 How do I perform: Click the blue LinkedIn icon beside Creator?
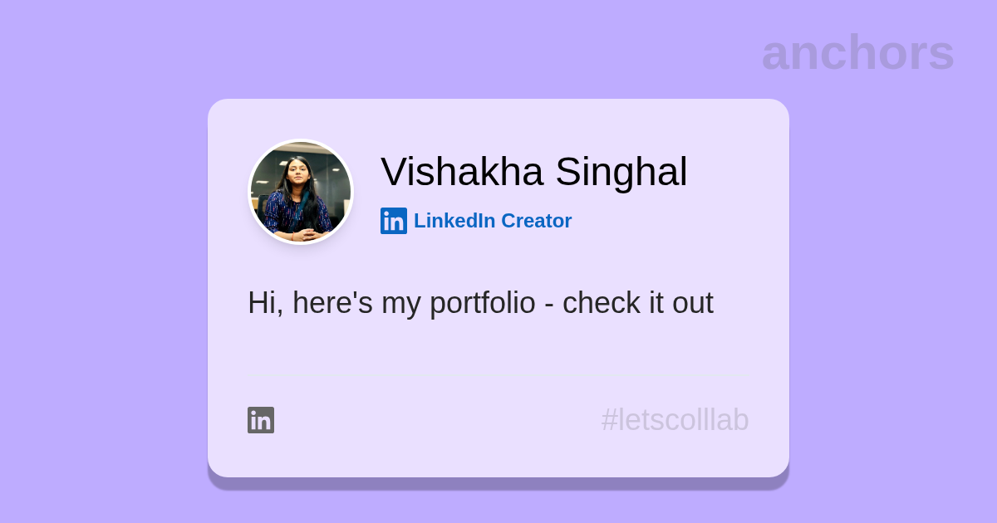pyautogui.click(x=394, y=221)
